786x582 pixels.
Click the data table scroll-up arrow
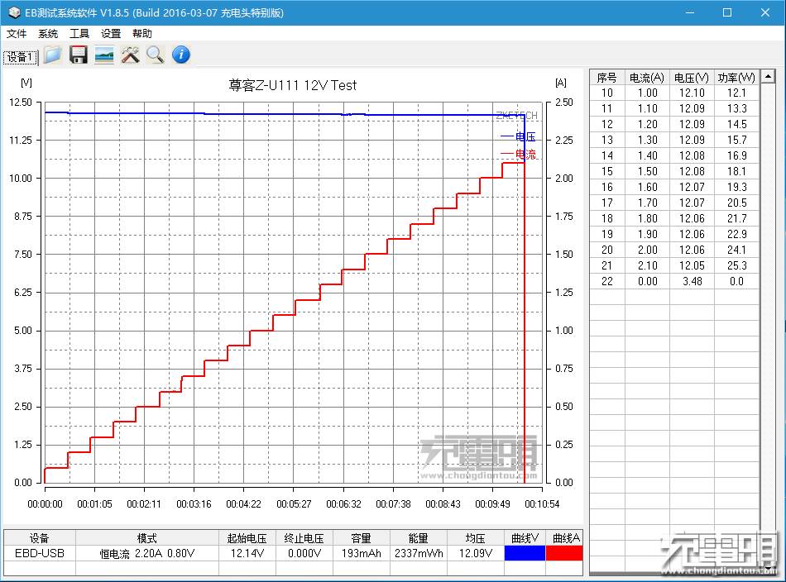click(x=768, y=77)
